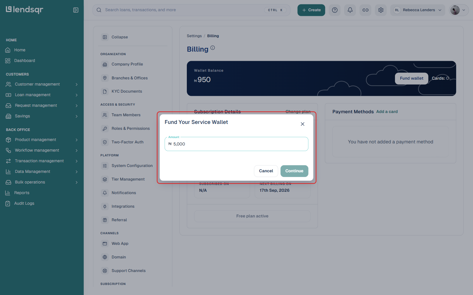Open the Rebecca Lenders organization dropdown
The height and width of the screenshot is (295, 473).
click(x=417, y=10)
